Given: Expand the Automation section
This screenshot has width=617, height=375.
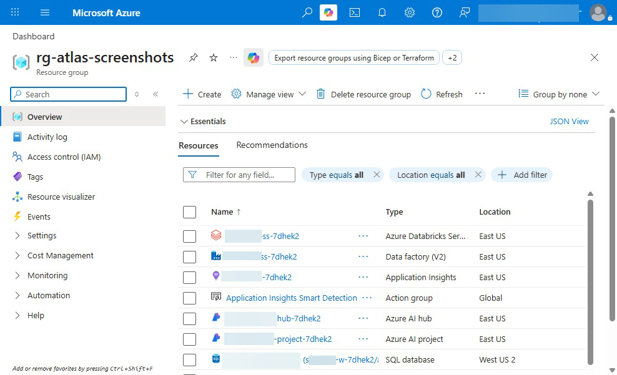Looking at the screenshot, I should [x=17, y=295].
